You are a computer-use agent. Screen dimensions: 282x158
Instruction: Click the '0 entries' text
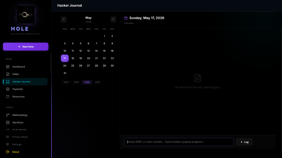pyautogui.click(x=129, y=23)
